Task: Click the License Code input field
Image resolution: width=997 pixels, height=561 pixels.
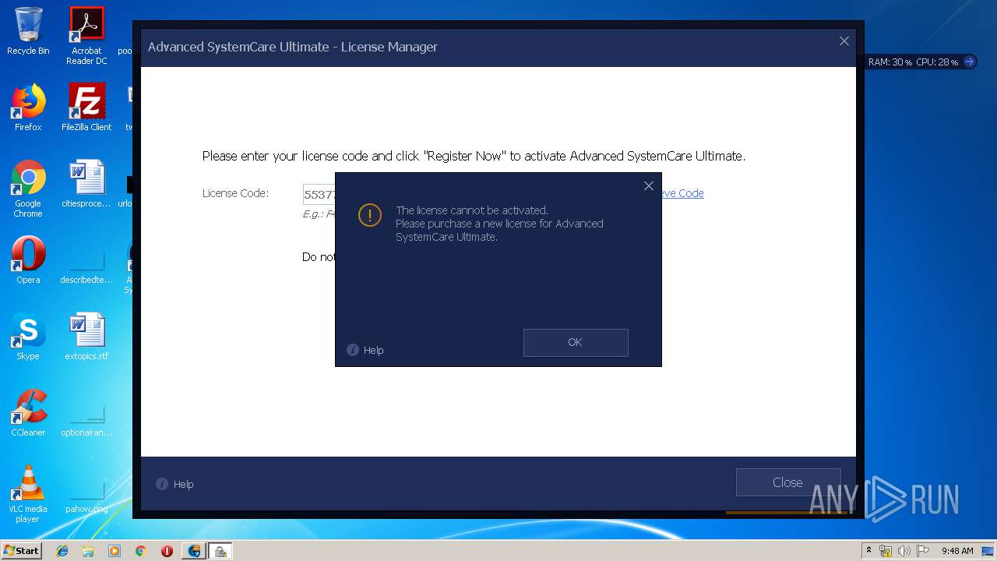Action: click(319, 194)
